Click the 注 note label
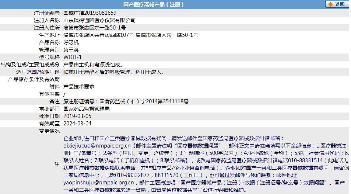Viewport: 351px width, 194px height. coord(57,164)
